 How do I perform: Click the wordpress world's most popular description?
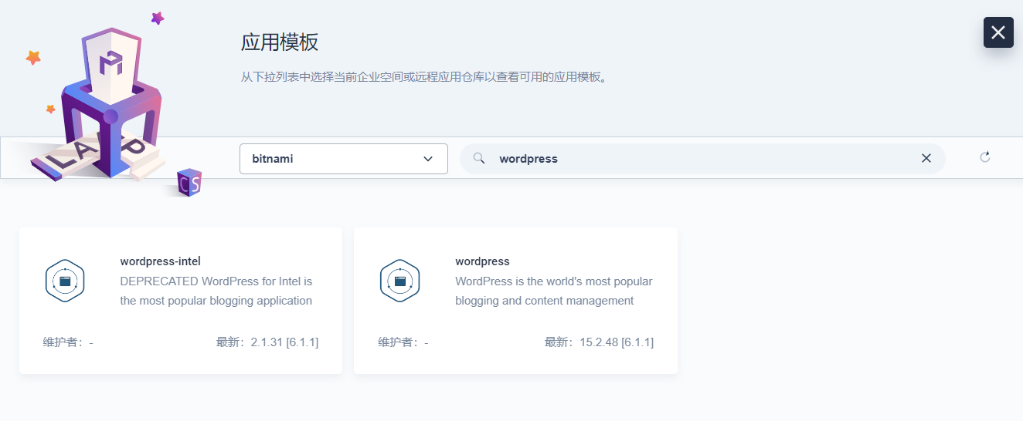553,291
